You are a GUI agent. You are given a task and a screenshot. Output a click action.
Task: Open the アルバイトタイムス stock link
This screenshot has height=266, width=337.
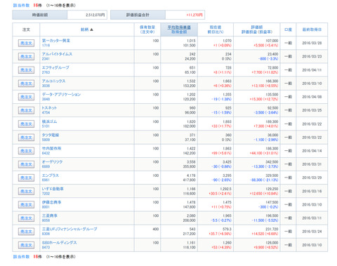(57, 54)
